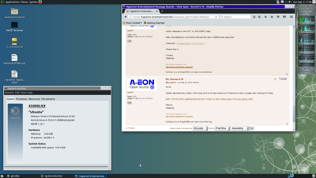Click xeno74 username under lower avatar
316x178 pixels.
coord(130,92)
